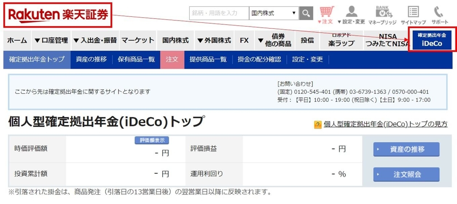Expand the 債券 他の商品 menu
Viewport: 457px width, 204px height.
[x=274, y=40]
